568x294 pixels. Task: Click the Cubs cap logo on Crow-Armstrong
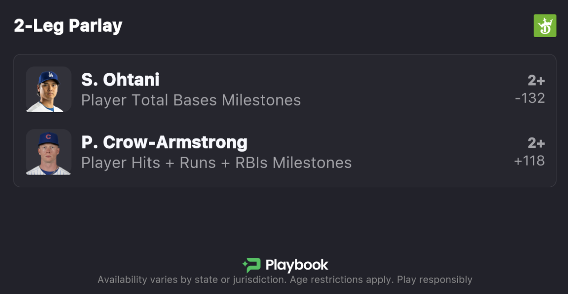(48, 137)
